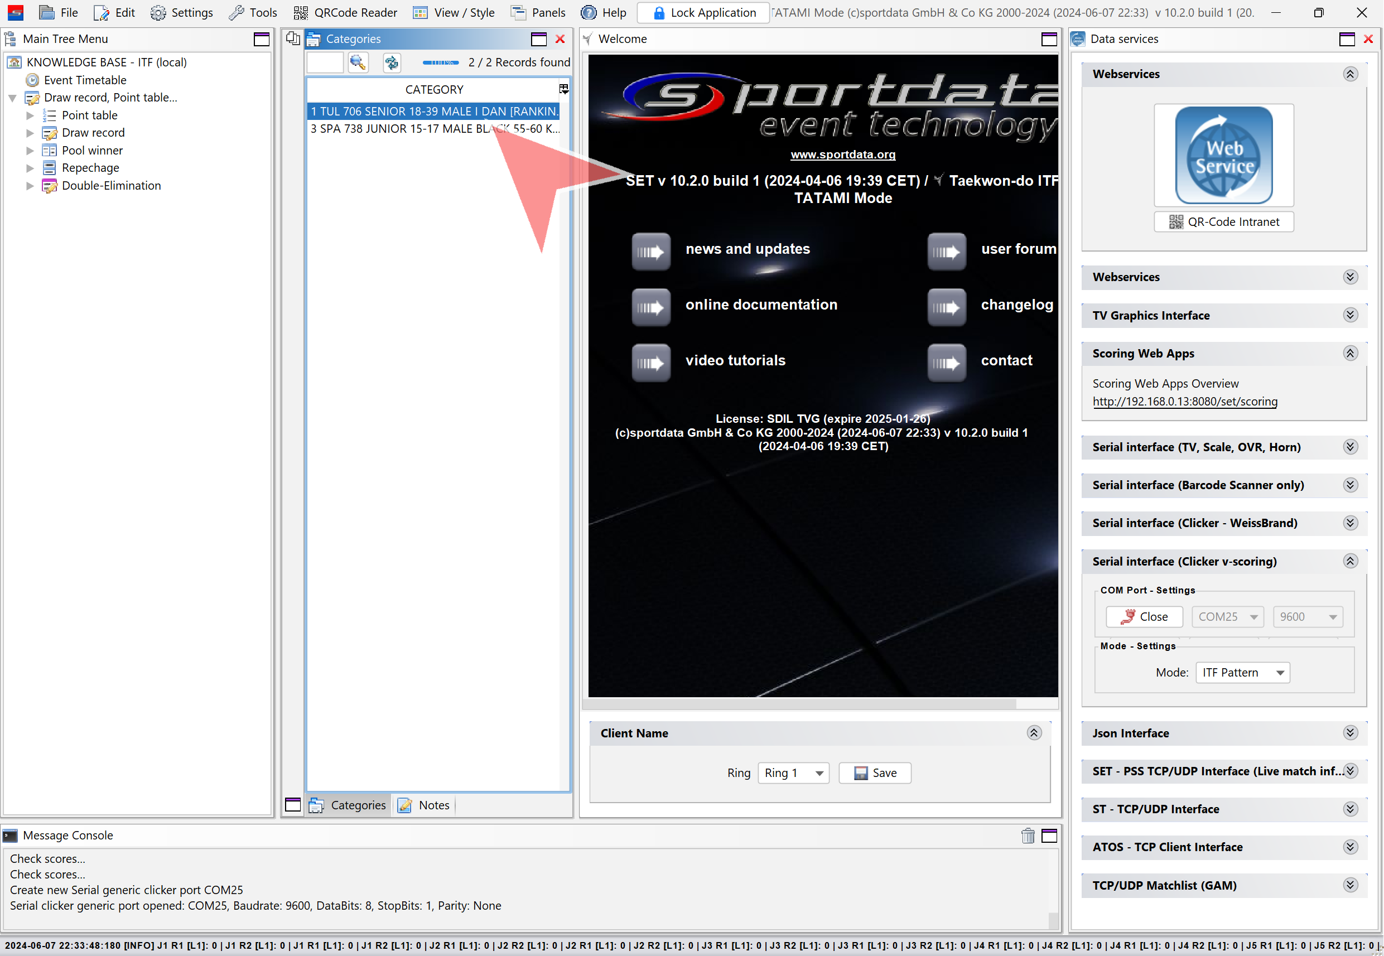Click the news and updates arrow icon
The height and width of the screenshot is (956, 1384).
tap(650, 252)
